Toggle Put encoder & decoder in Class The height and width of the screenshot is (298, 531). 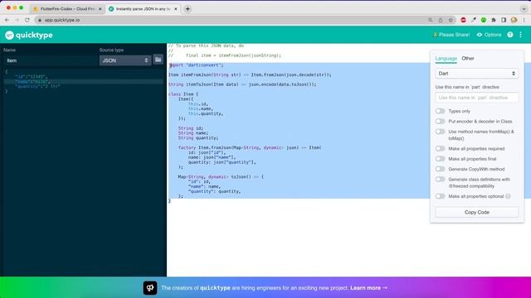point(440,121)
